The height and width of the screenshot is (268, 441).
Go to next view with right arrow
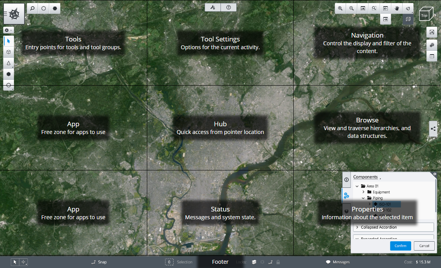[x=385, y=19]
